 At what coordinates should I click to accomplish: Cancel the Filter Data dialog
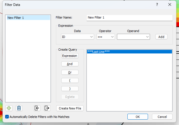click(x=162, y=117)
